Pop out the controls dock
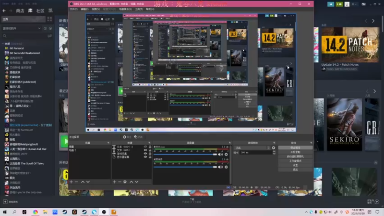Image resolution: width=384 pixels, height=216 pixels. [311, 143]
